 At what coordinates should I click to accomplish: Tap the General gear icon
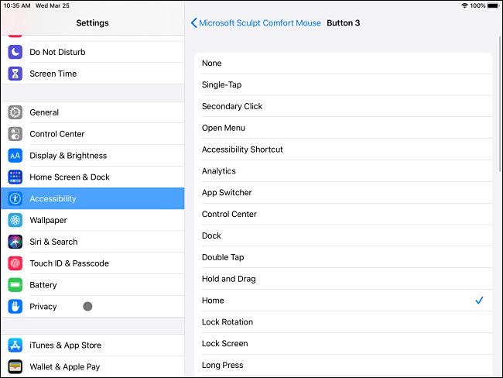pyautogui.click(x=15, y=112)
